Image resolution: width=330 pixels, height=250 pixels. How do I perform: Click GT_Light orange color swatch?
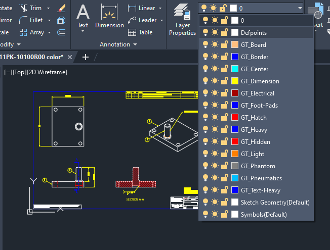tap(235, 154)
